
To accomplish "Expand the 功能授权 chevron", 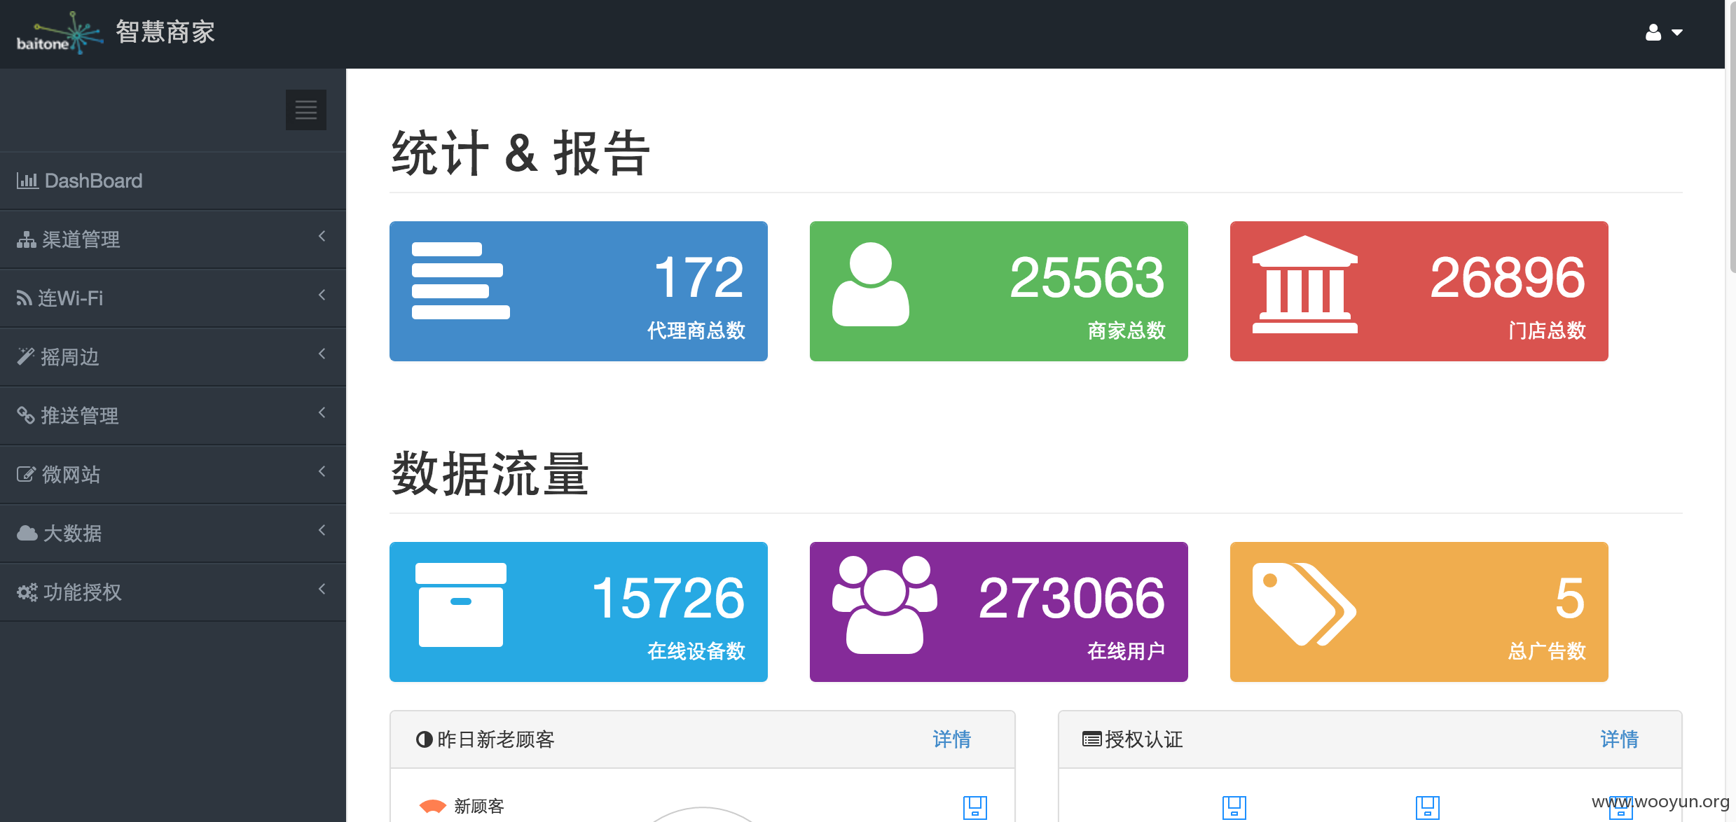I will (x=322, y=590).
